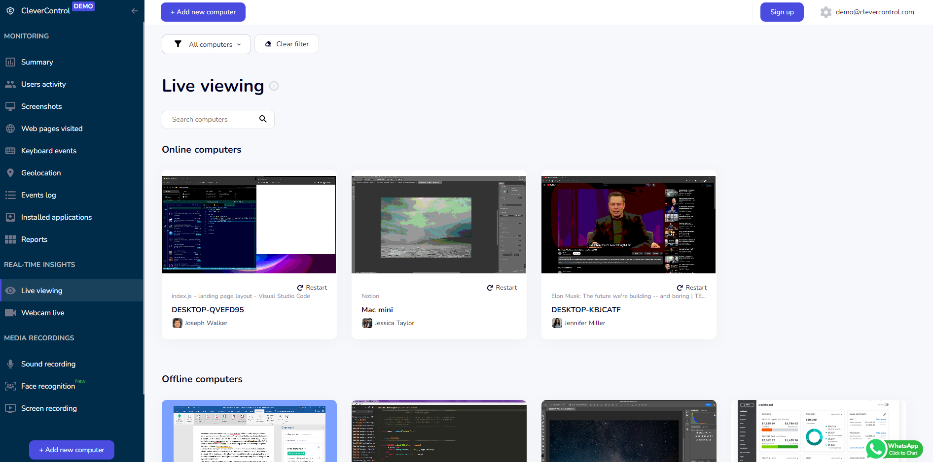Open Face recognition section
Screen dimensions: 933x462
tap(48, 386)
